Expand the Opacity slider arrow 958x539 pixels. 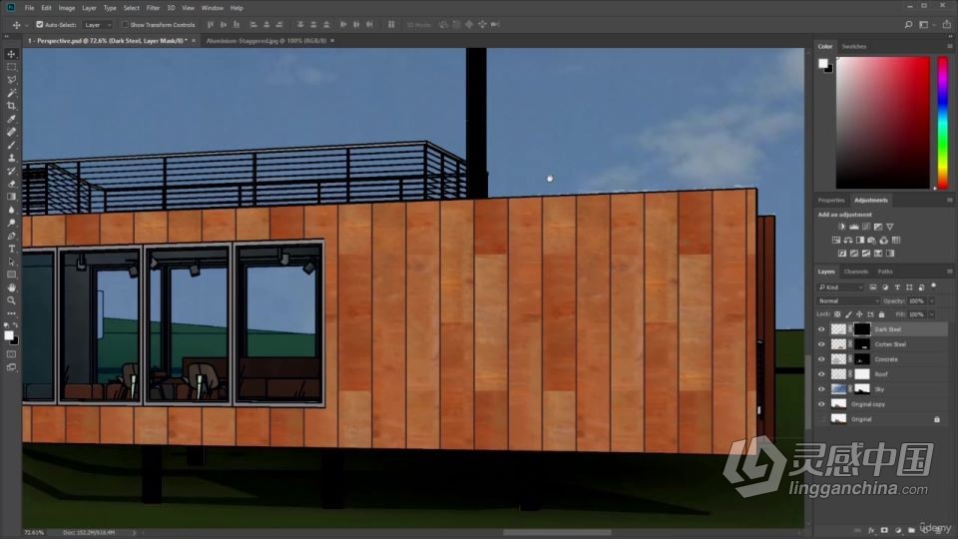pyautogui.click(x=932, y=300)
